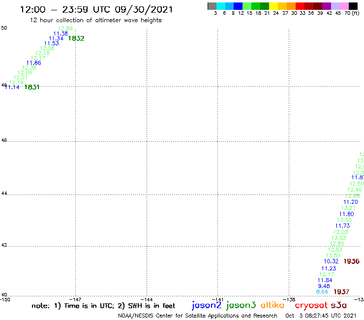364x320 pixels.
Task: Click the -141 longitude axis label
Action: click(x=217, y=300)
